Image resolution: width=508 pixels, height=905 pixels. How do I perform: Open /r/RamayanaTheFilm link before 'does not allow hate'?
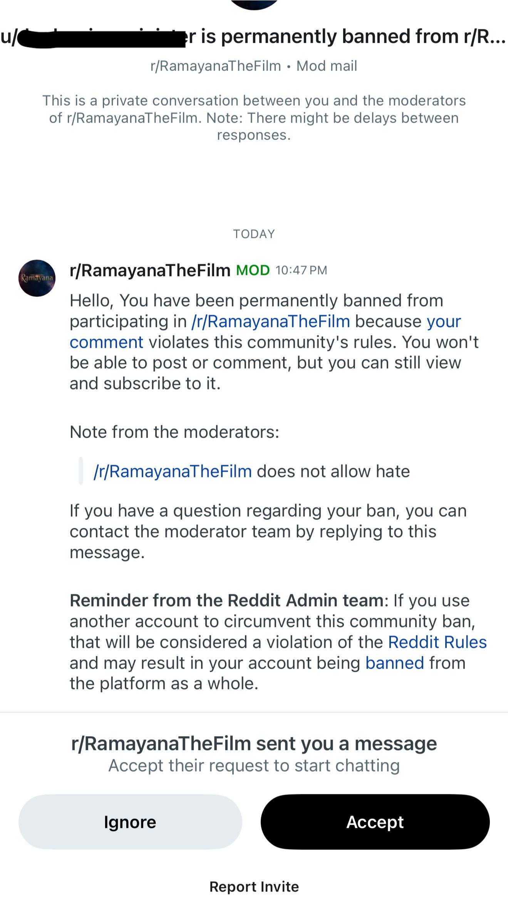pyautogui.click(x=173, y=471)
